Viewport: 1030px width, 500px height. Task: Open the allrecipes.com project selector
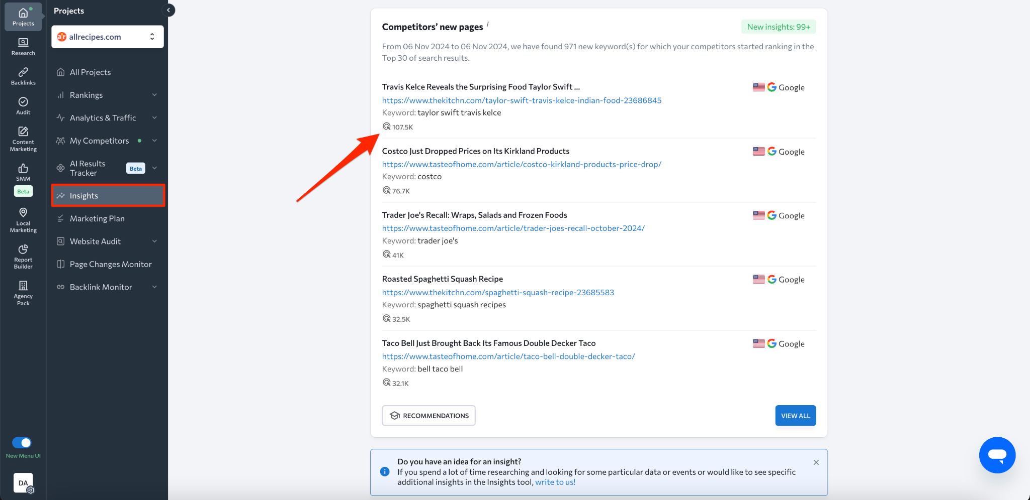click(x=108, y=37)
